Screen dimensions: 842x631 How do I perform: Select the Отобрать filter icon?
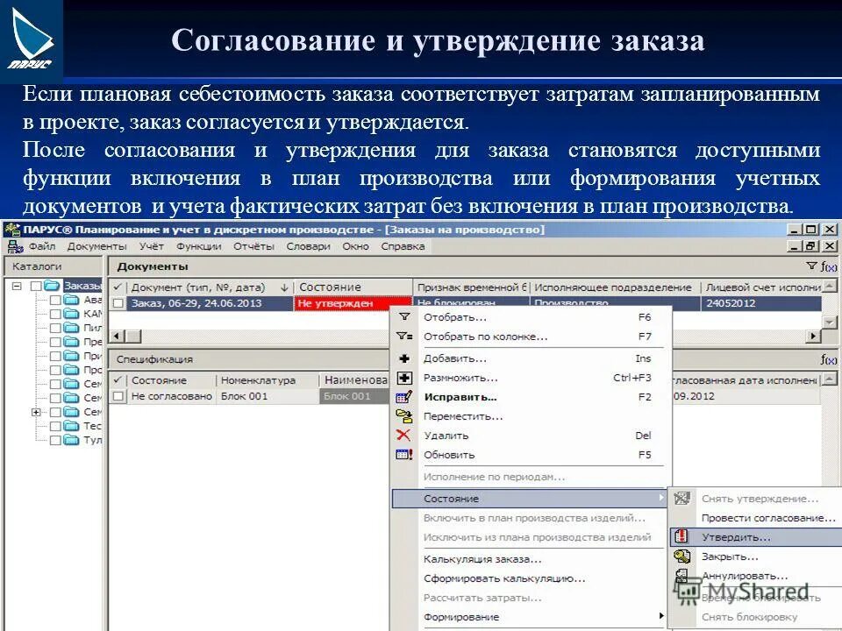(404, 315)
